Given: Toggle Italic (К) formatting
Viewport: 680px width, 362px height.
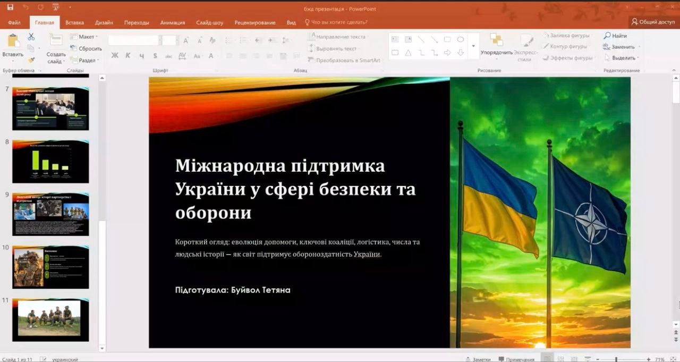Looking at the screenshot, I should (x=128, y=56).
